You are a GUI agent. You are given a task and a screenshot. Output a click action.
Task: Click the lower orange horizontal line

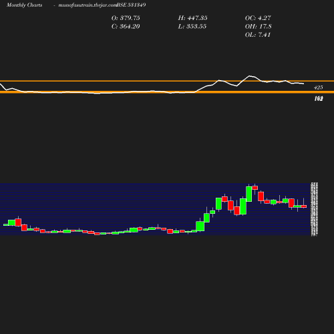[x=167, y=92]
